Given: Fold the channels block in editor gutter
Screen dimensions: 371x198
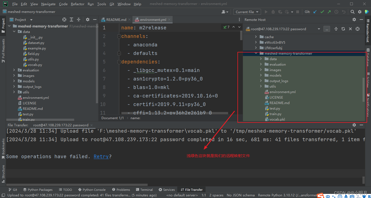Looking at the screenshot, I should point(119,36).
